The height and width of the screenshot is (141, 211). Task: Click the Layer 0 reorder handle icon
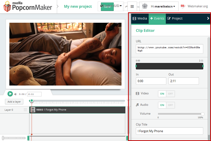tap(25, 110)
